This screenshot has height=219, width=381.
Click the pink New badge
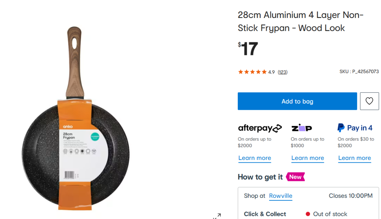[295, 177]
